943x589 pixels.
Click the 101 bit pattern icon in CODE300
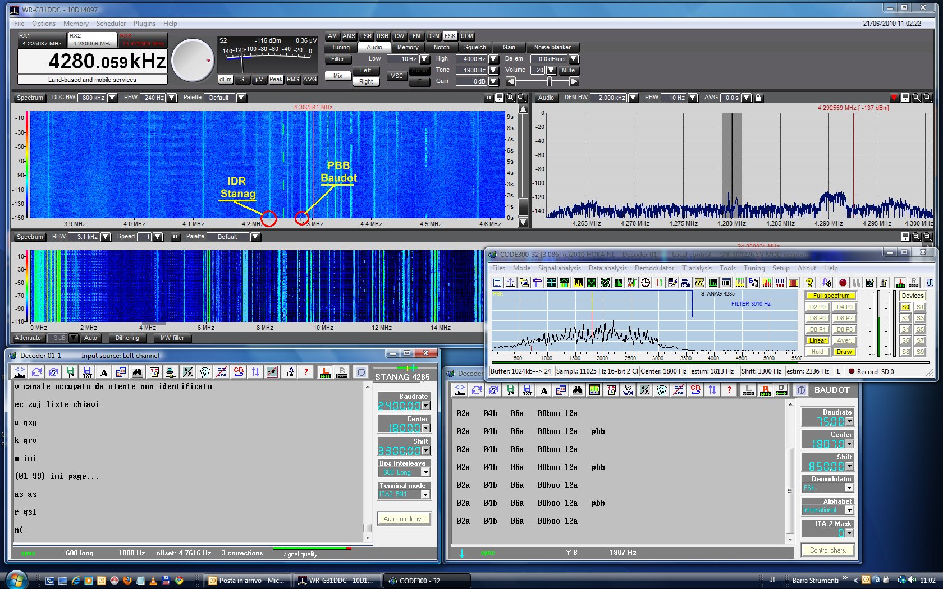(x=780, y=283)
